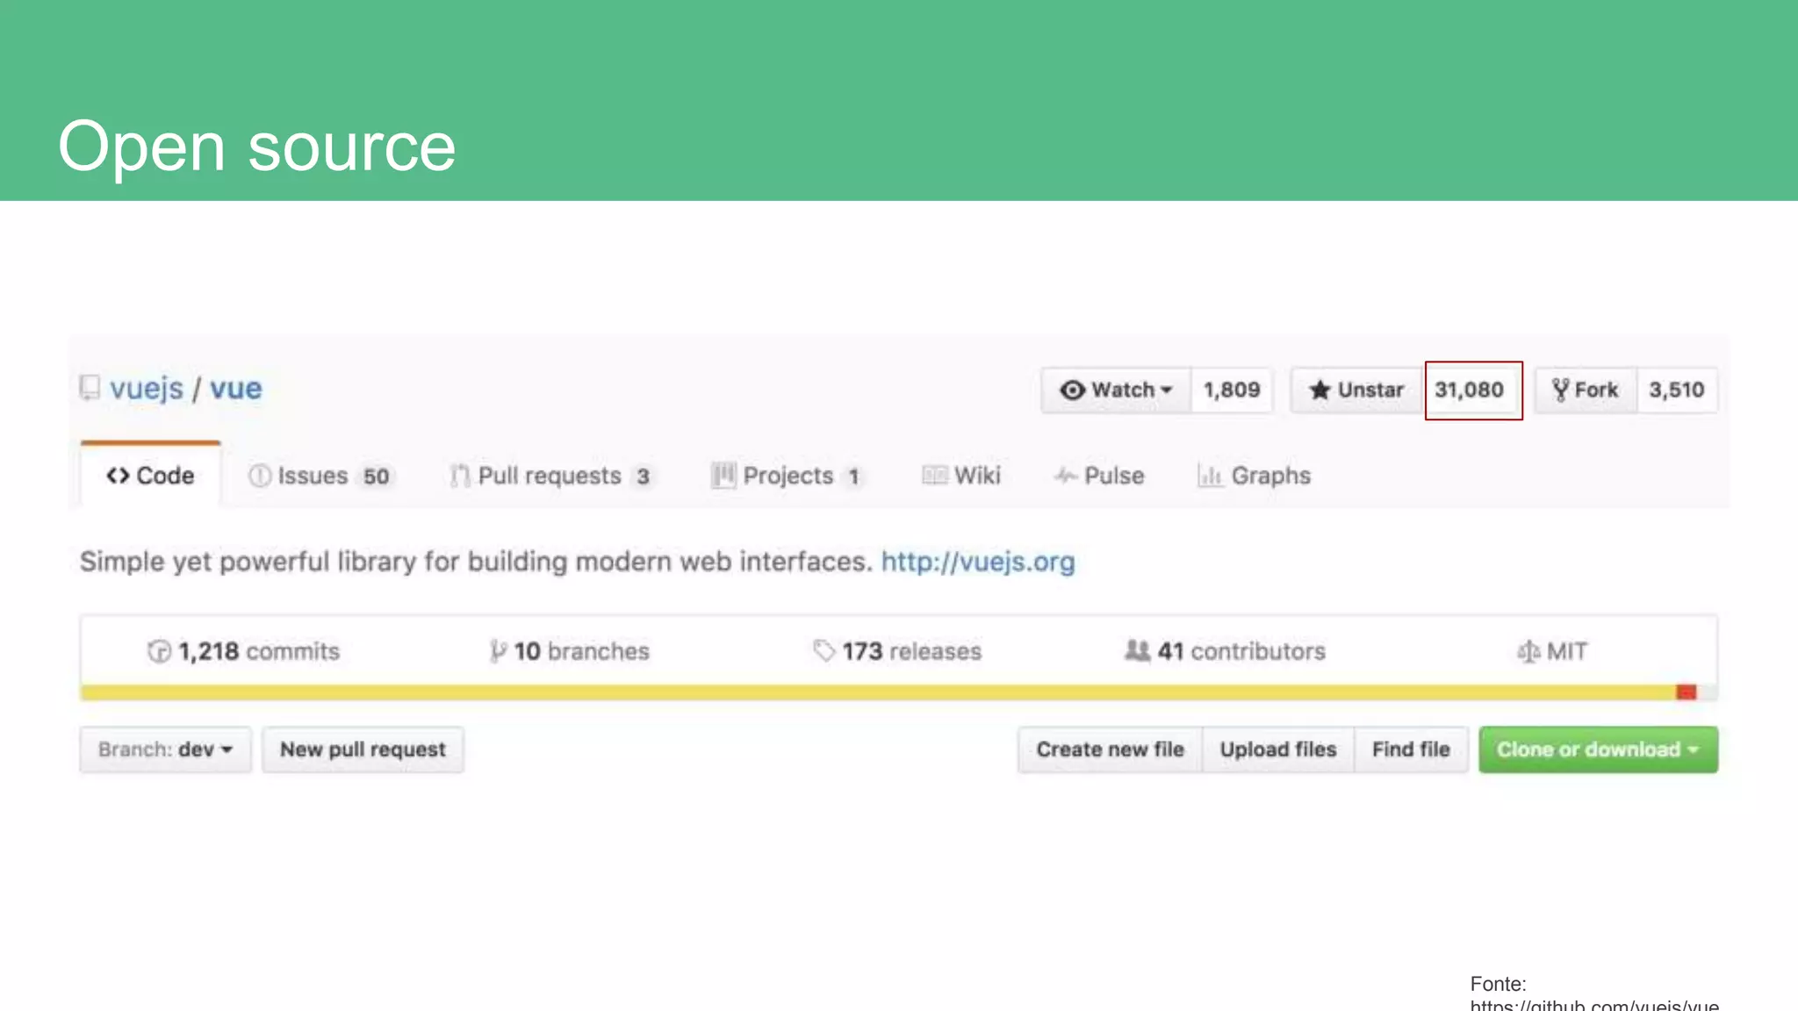Click the issues count badge 50
Viewport: 1798px width, 1011px height.
(x=377, y=477)
